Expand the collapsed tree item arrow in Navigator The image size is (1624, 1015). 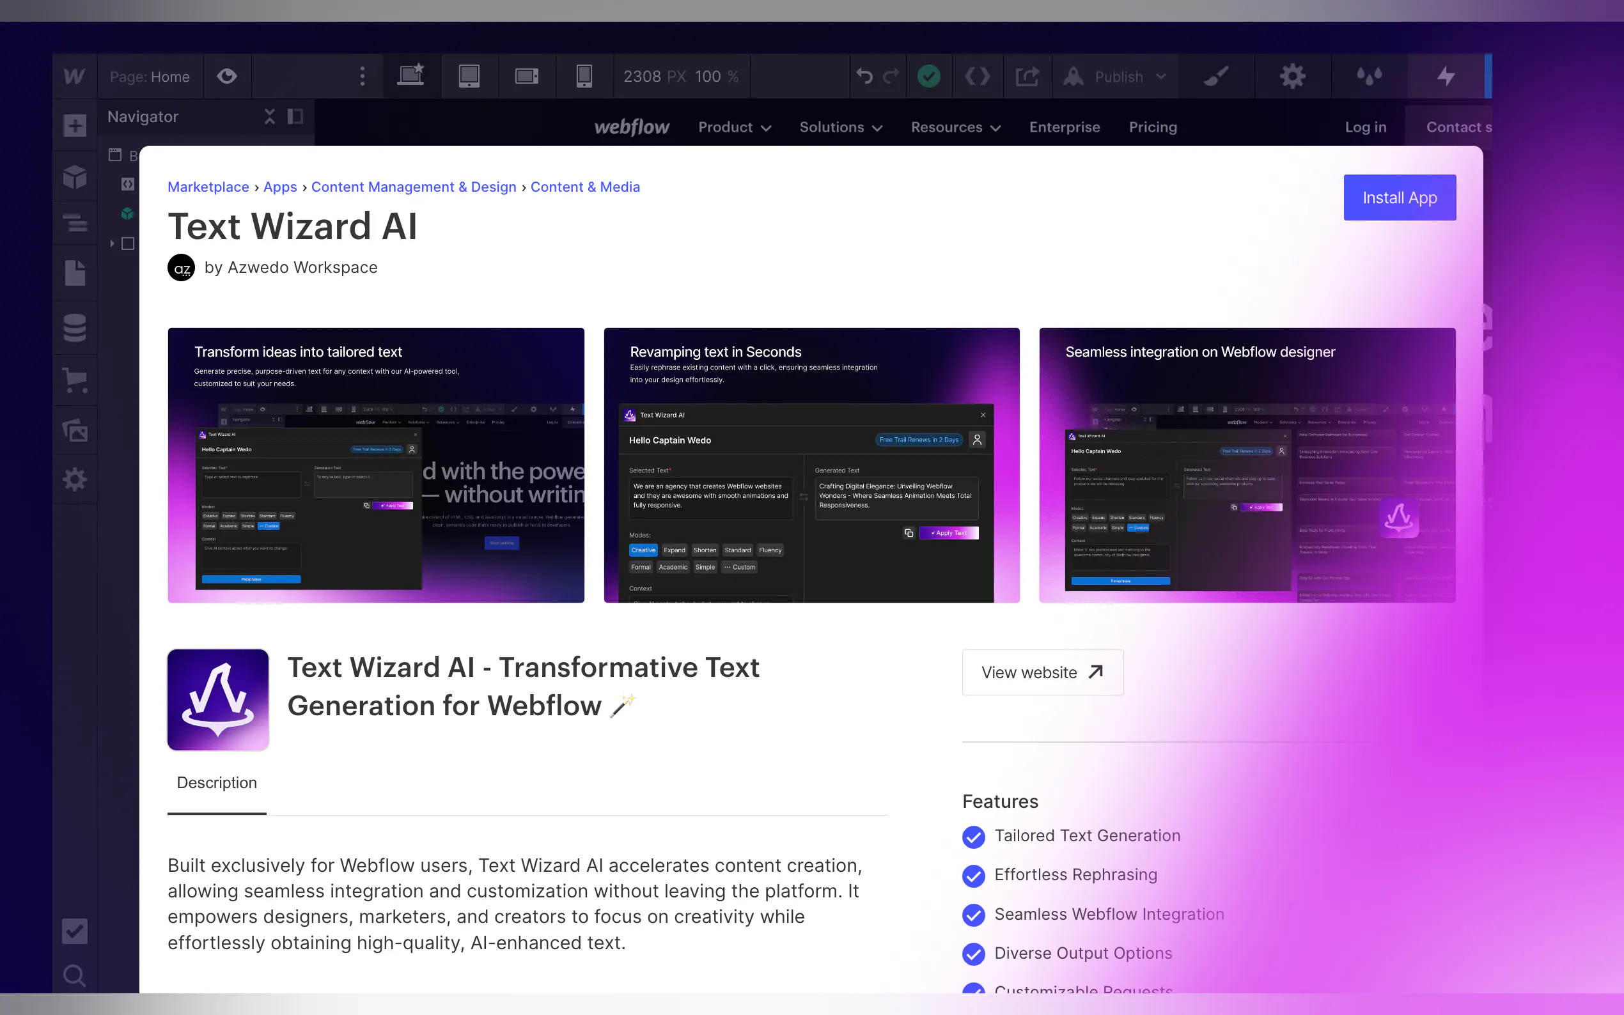click(112, 244)
